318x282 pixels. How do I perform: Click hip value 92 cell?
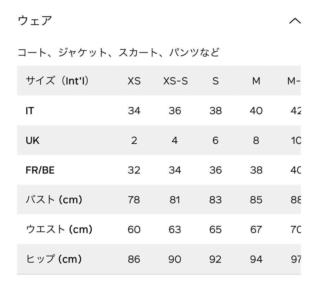pyautogui.click(x=215, y=259)
